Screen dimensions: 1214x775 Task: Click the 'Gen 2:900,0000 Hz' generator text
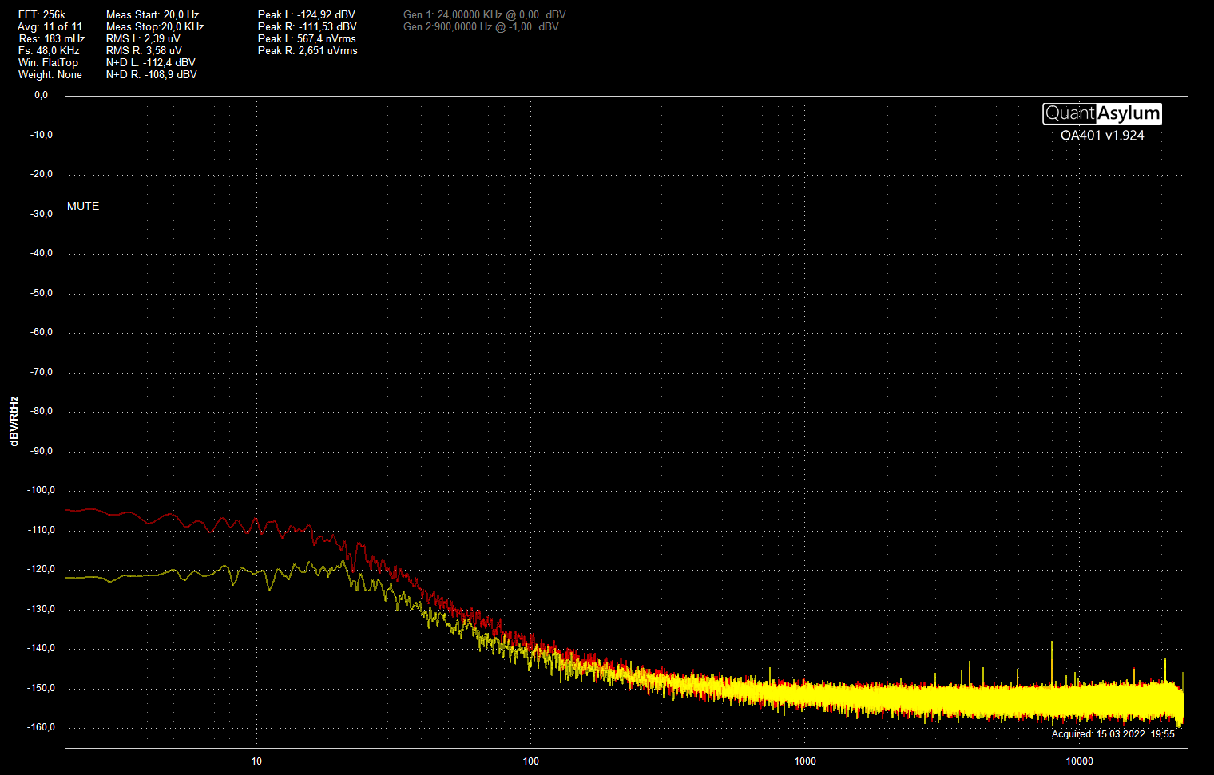(481, 26)
